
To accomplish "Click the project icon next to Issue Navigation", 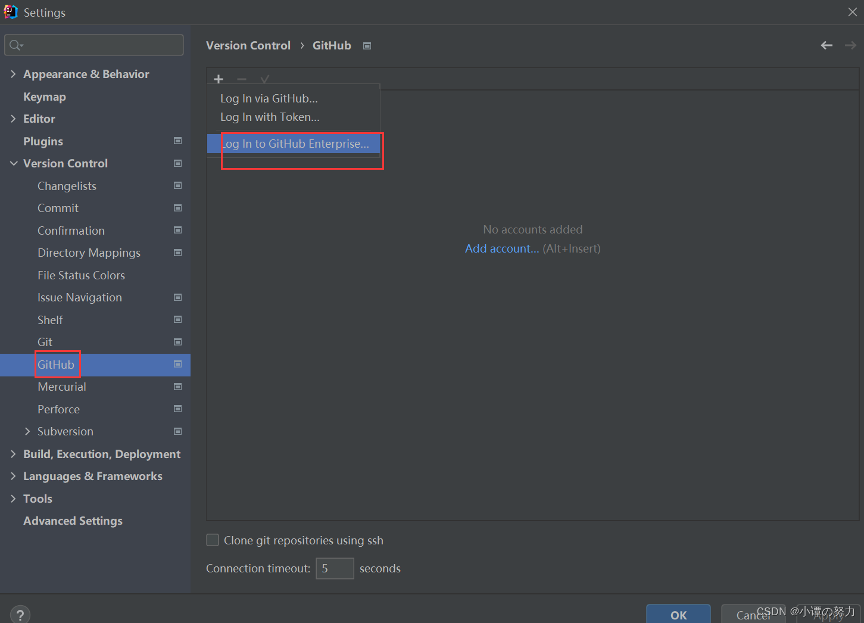I will point(177,297).
